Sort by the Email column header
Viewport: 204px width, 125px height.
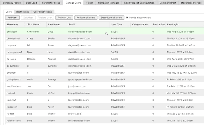click(88, 24)
